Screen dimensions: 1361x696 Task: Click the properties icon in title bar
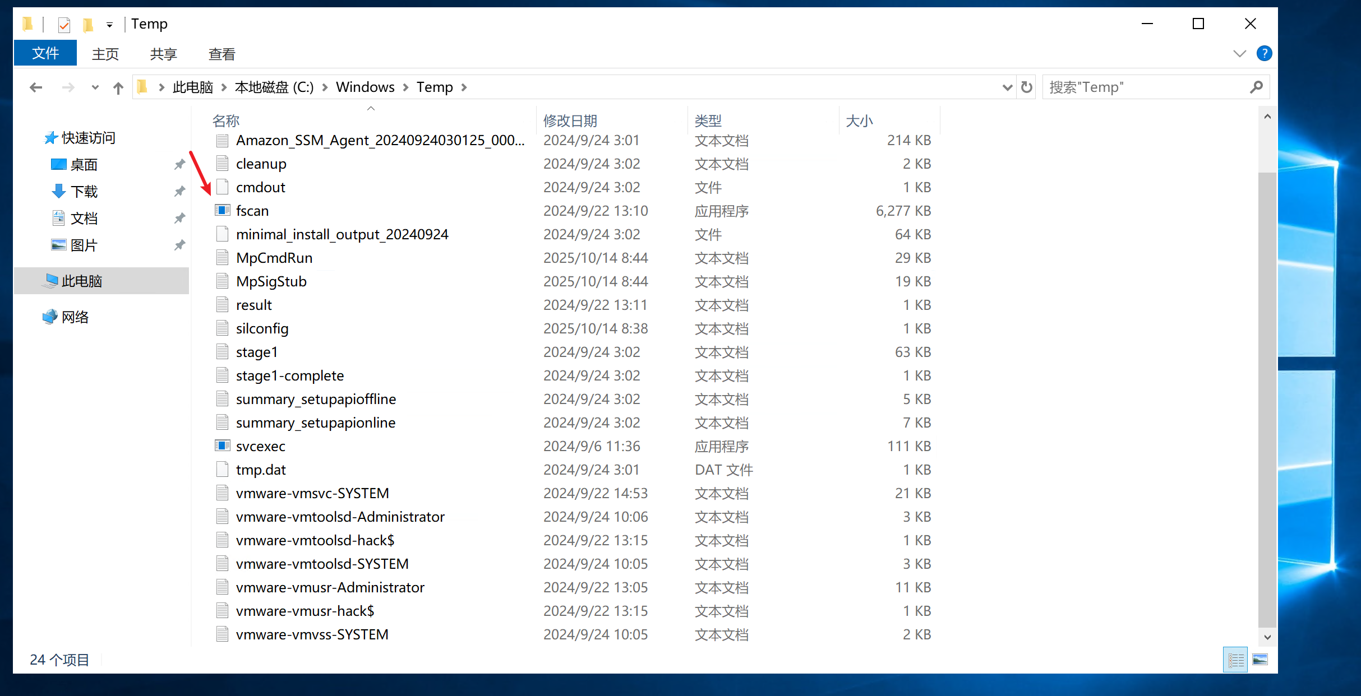pos(64,24)
